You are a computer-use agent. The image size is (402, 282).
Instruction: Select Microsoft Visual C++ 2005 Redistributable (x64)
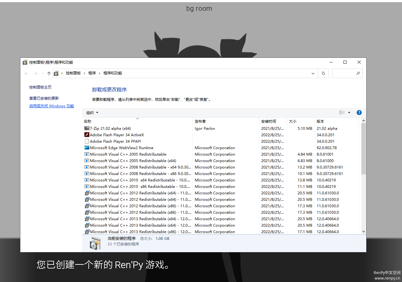tap(221, 161)
